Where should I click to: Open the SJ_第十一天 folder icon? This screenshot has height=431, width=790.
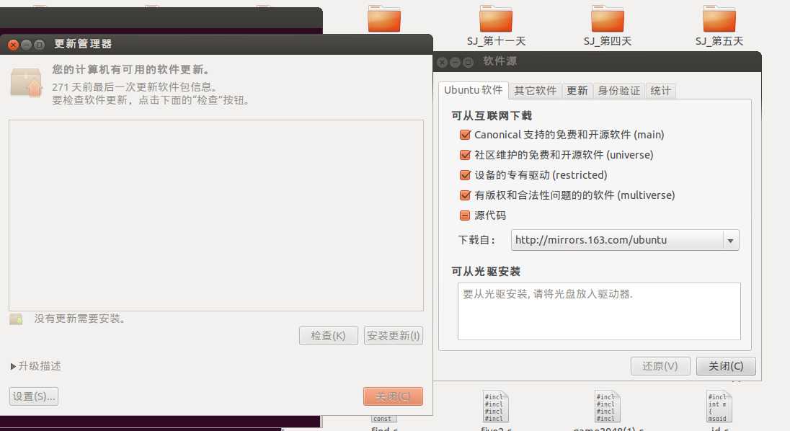(496, 19)
